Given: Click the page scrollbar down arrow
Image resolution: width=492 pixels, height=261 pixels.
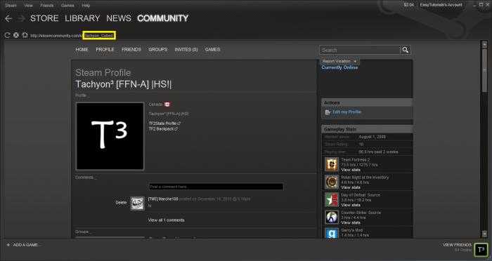Looking at the screenshot, I should pos(484,234).
